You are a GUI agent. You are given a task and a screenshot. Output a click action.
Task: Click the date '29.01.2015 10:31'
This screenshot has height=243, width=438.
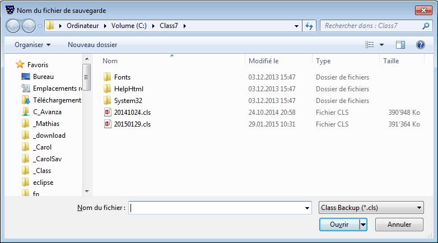pyautogui.click(x=272, y=124)
